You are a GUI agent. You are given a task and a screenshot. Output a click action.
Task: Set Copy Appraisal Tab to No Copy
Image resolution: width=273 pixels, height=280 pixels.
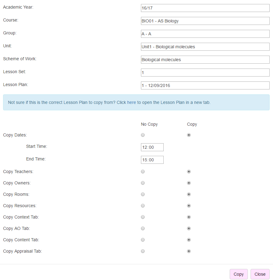click(x=143, y=251)
